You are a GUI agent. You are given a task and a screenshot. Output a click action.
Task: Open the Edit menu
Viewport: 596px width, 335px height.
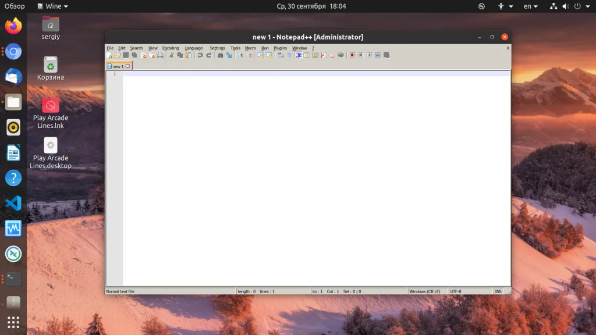122,48
